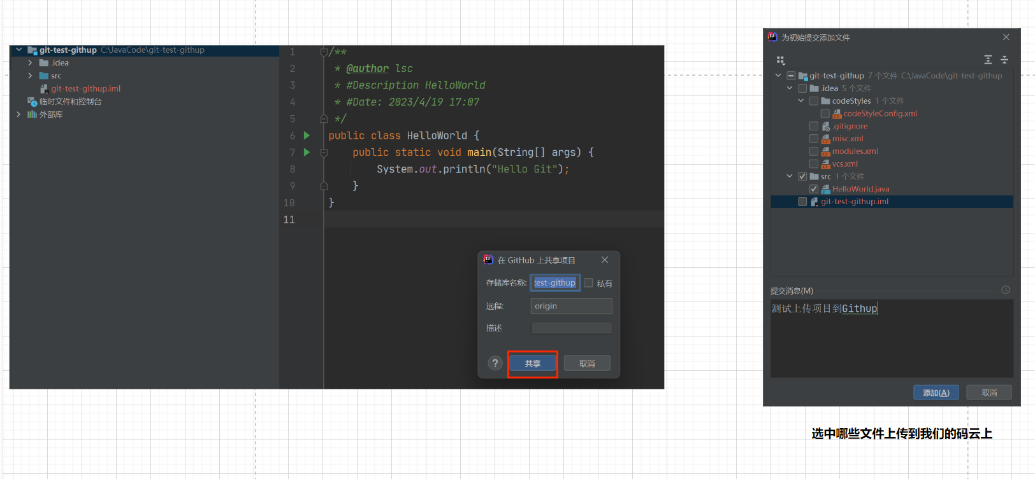1035x479 pixels.
Task: Open commit message history clock icon
Action: coord(1006,290)
